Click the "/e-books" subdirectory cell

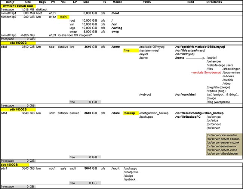228,76
